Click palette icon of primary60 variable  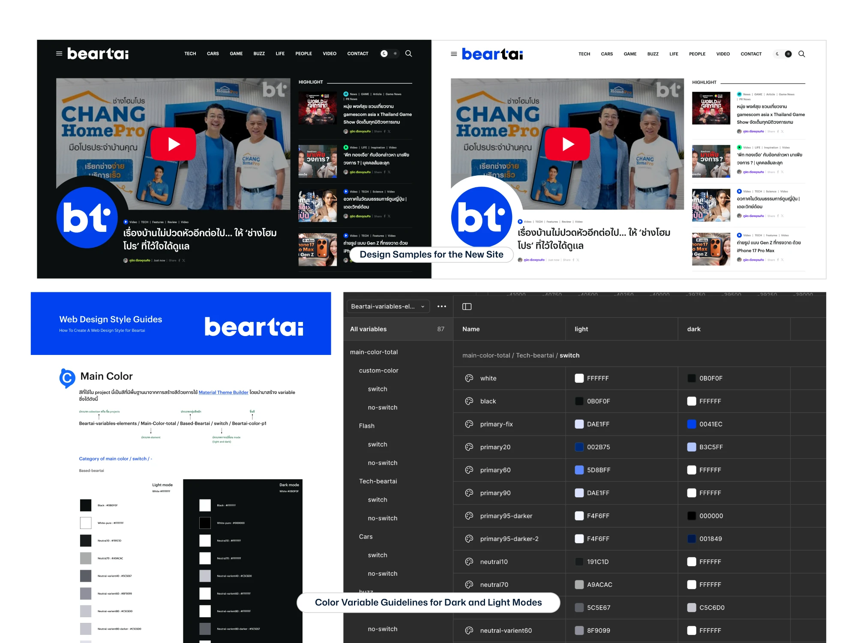tap(469, 470)
